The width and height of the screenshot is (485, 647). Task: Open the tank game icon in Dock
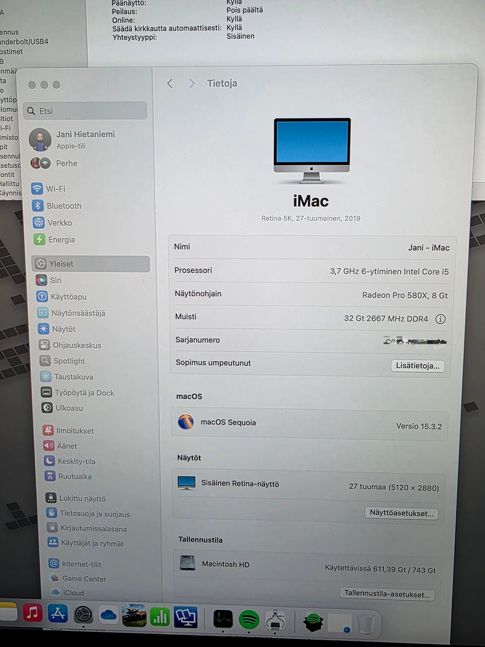pos(134,616)
